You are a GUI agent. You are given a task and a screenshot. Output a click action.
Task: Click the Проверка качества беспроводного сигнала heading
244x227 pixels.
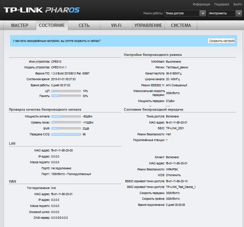coord(45,110)
